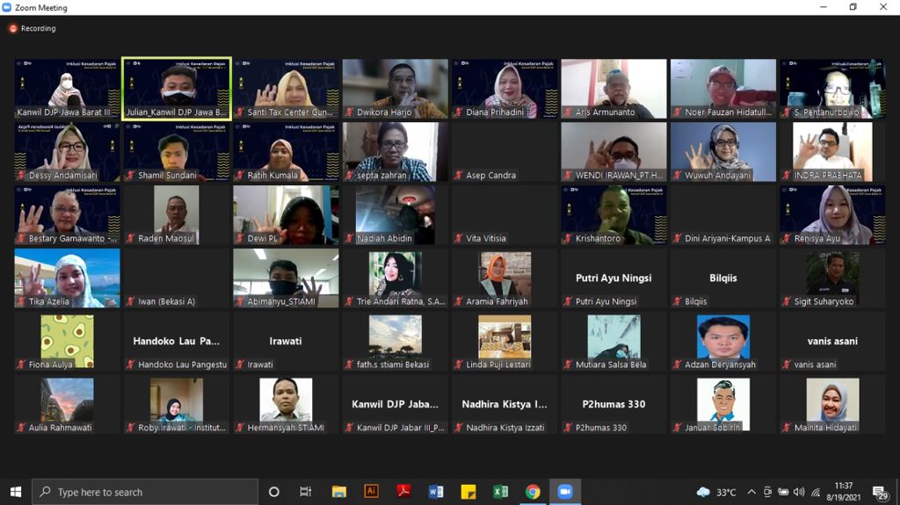This screenshot has width=900, height=505.
Task: Select Julian_Kanwil DJP's highlighted video tile
Action: pos(177,89)
